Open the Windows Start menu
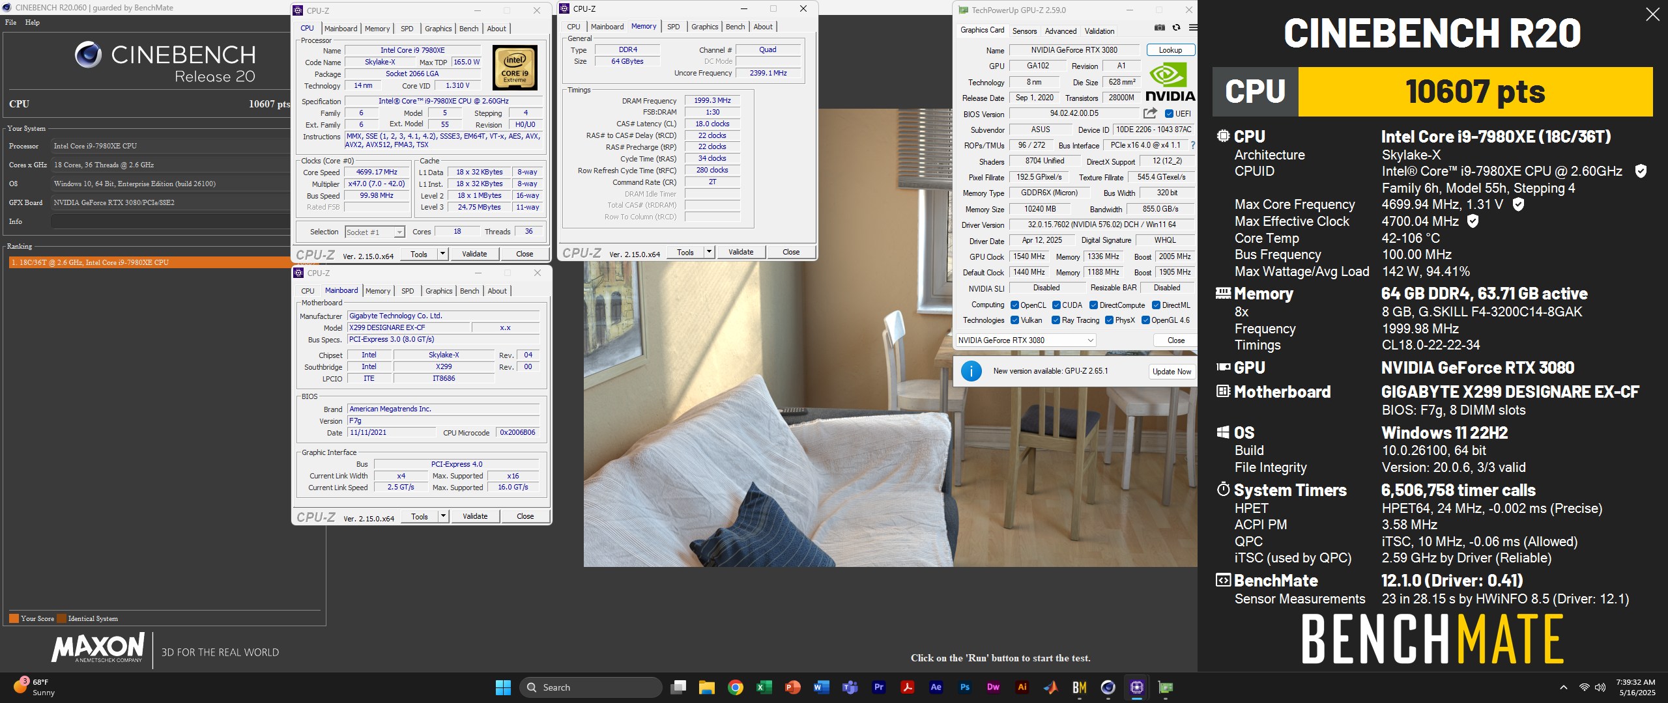The image size is (1668, 703). point(503,687)
